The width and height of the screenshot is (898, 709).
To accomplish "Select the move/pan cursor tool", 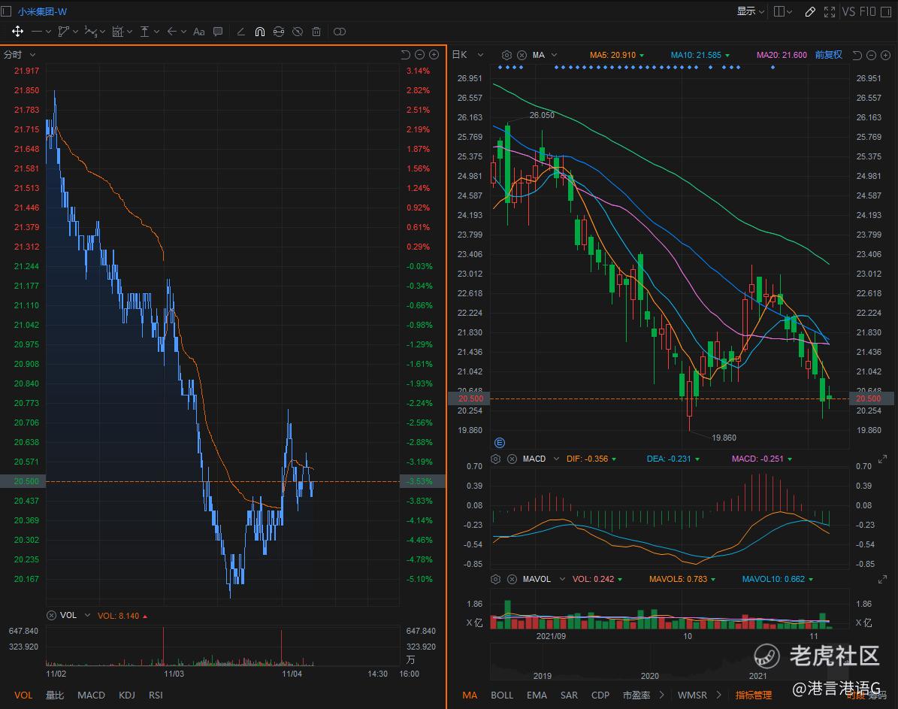I will pos(17,32).
